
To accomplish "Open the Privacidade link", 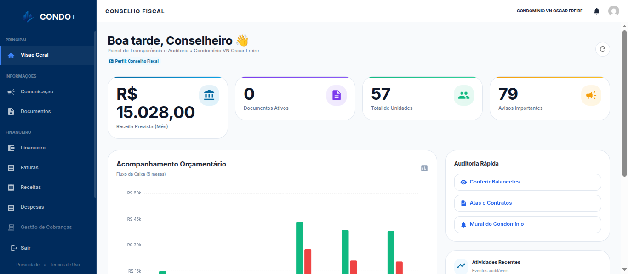I will (28, 265).
